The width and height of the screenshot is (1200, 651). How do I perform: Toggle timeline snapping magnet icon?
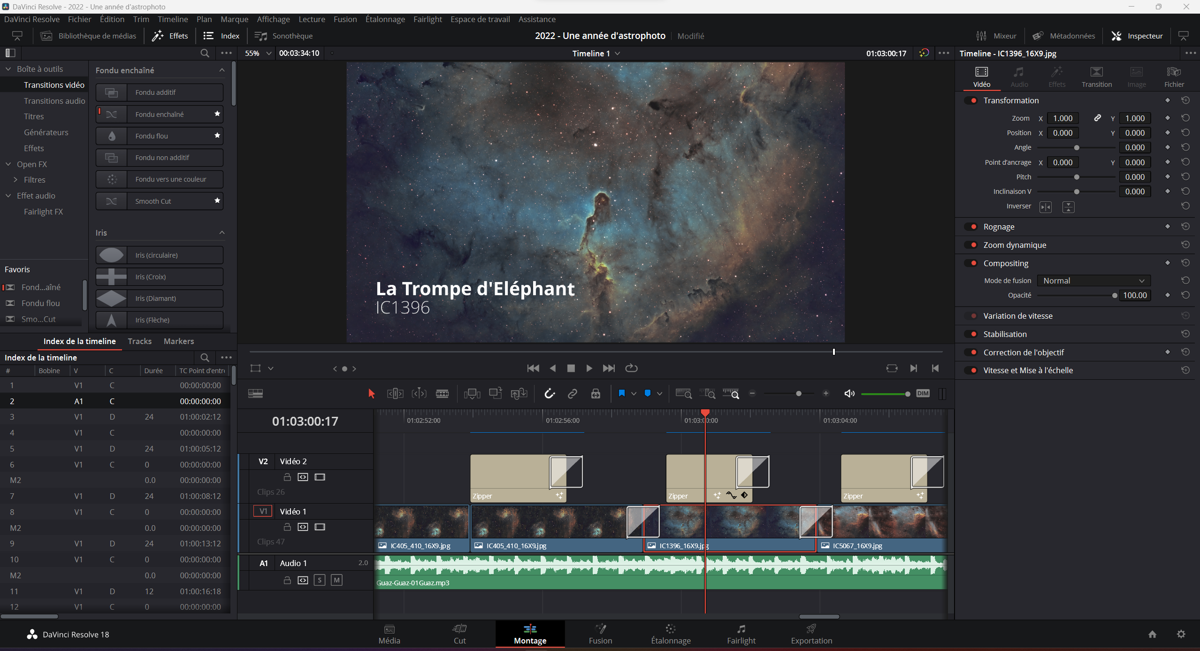coord(549,393)
